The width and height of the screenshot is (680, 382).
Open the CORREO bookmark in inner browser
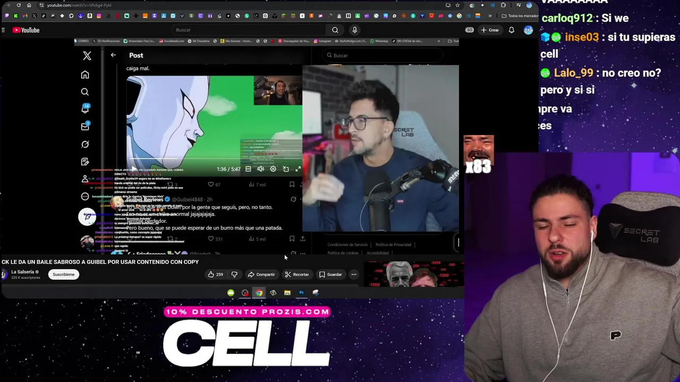[82, 41]
